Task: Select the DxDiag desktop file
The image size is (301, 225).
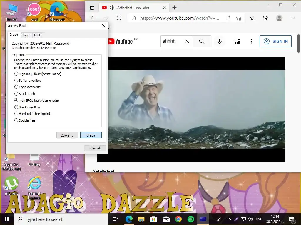Action: [x=34, y=160]
